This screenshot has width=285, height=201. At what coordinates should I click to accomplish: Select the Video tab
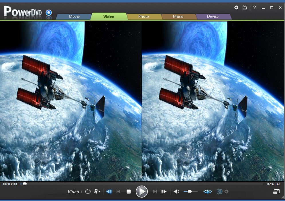click(x=109, y=16)
